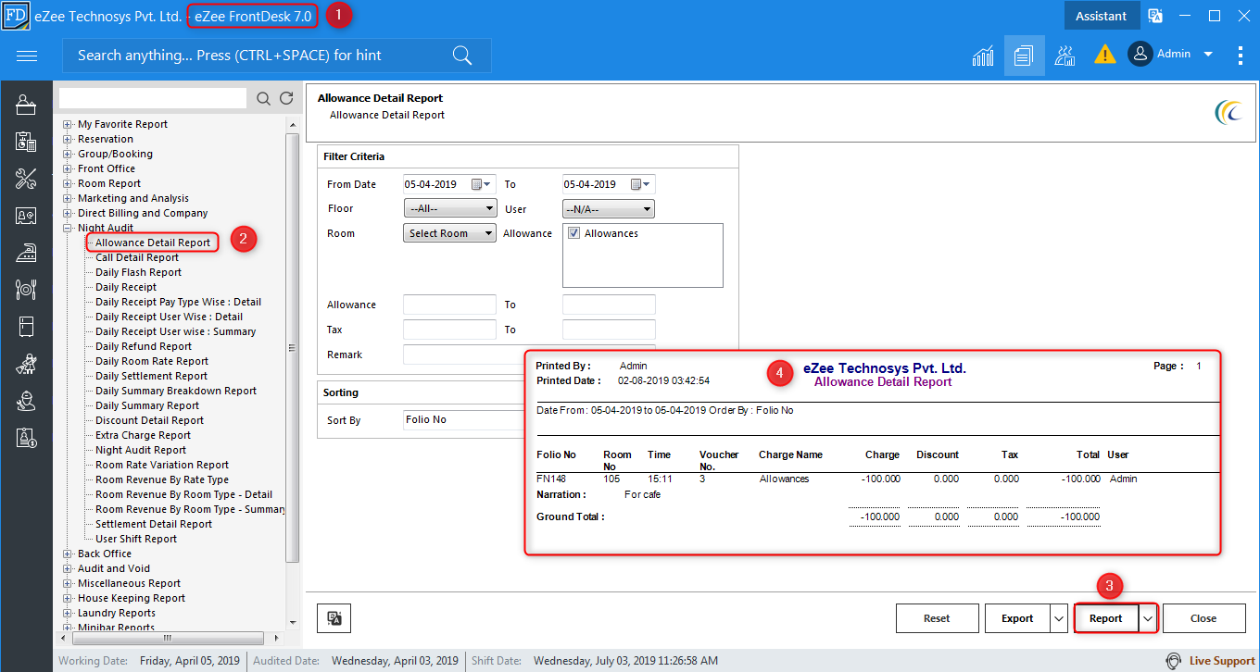The image size is (1260, 672).
Task: Click the magnifier icon in the global search bar
Action: coord(462,56)
